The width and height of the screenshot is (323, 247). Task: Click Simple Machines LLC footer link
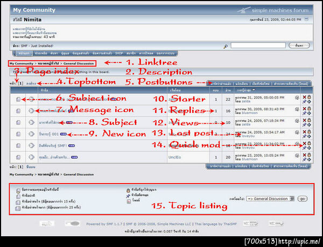tap(174, 224)
